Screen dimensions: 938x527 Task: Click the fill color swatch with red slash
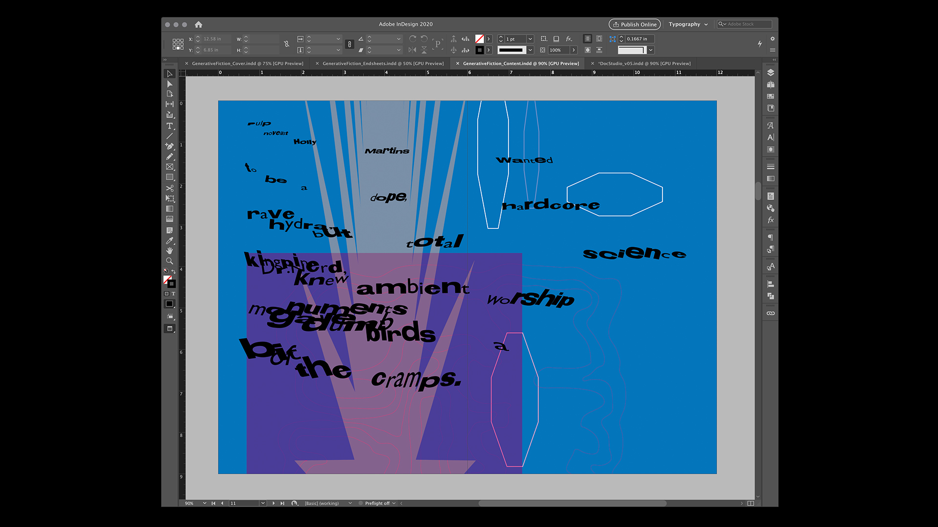point(479,39)
